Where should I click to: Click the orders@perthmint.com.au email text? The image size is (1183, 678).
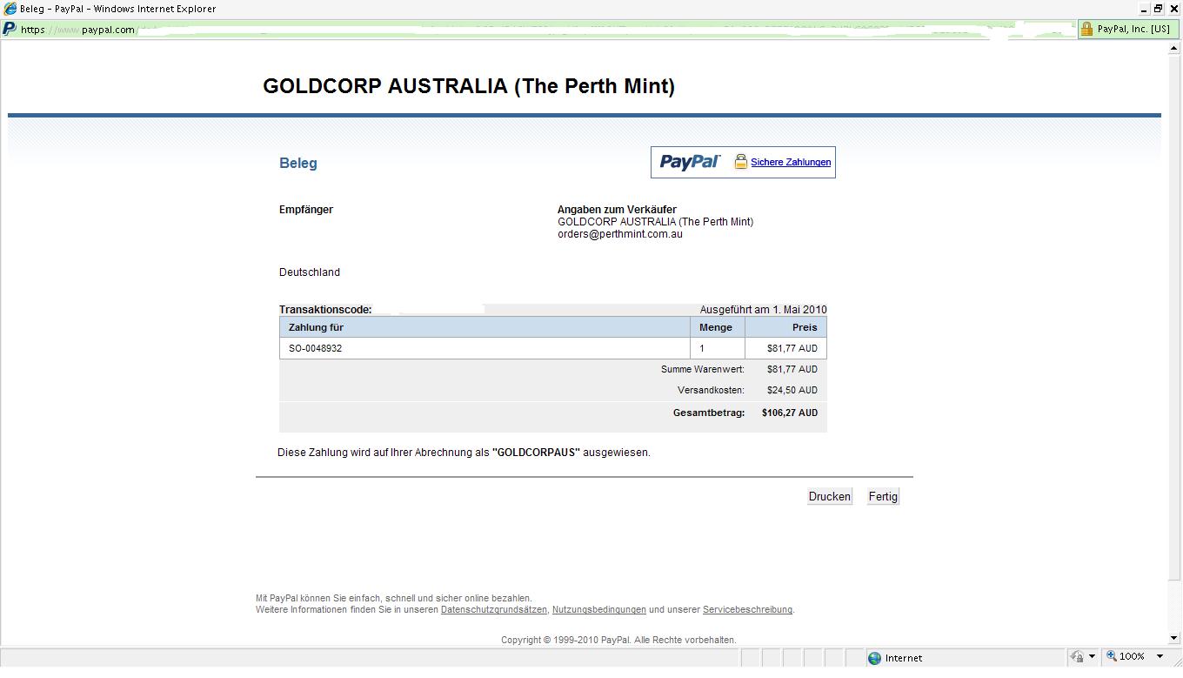tap(620, 234)
